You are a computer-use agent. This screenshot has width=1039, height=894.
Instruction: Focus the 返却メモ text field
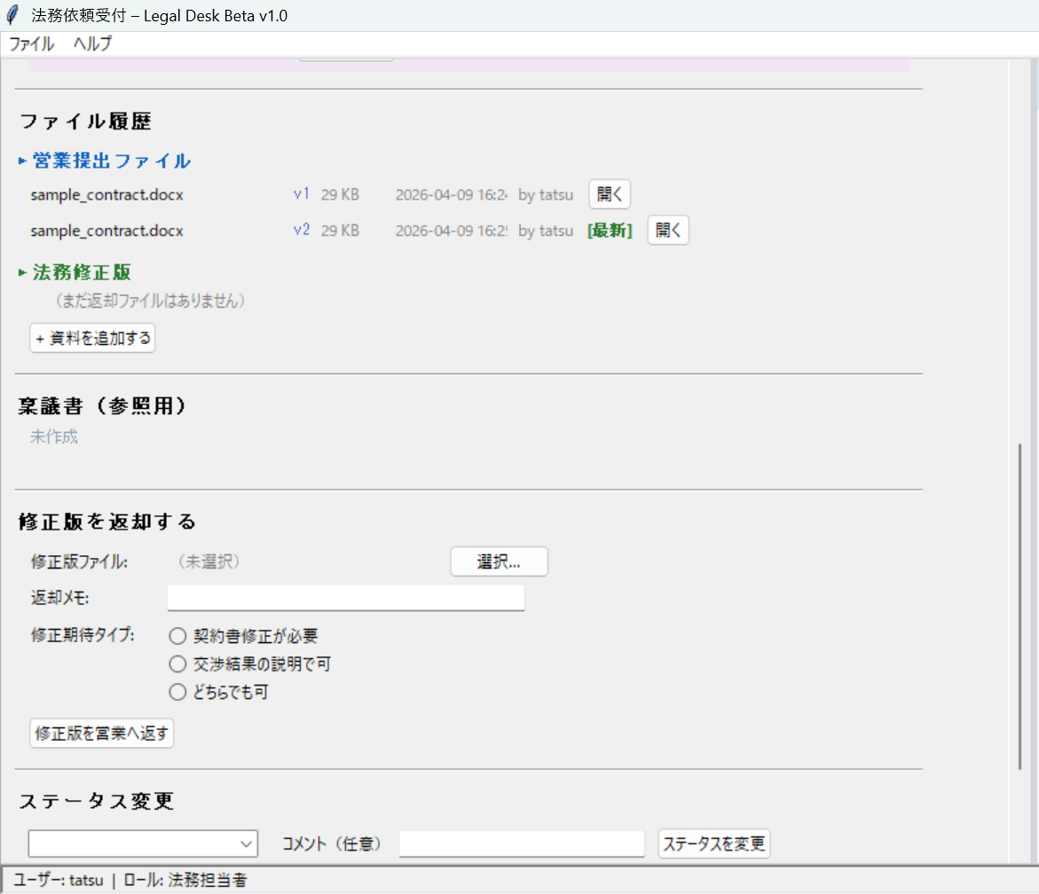point(346,598)
